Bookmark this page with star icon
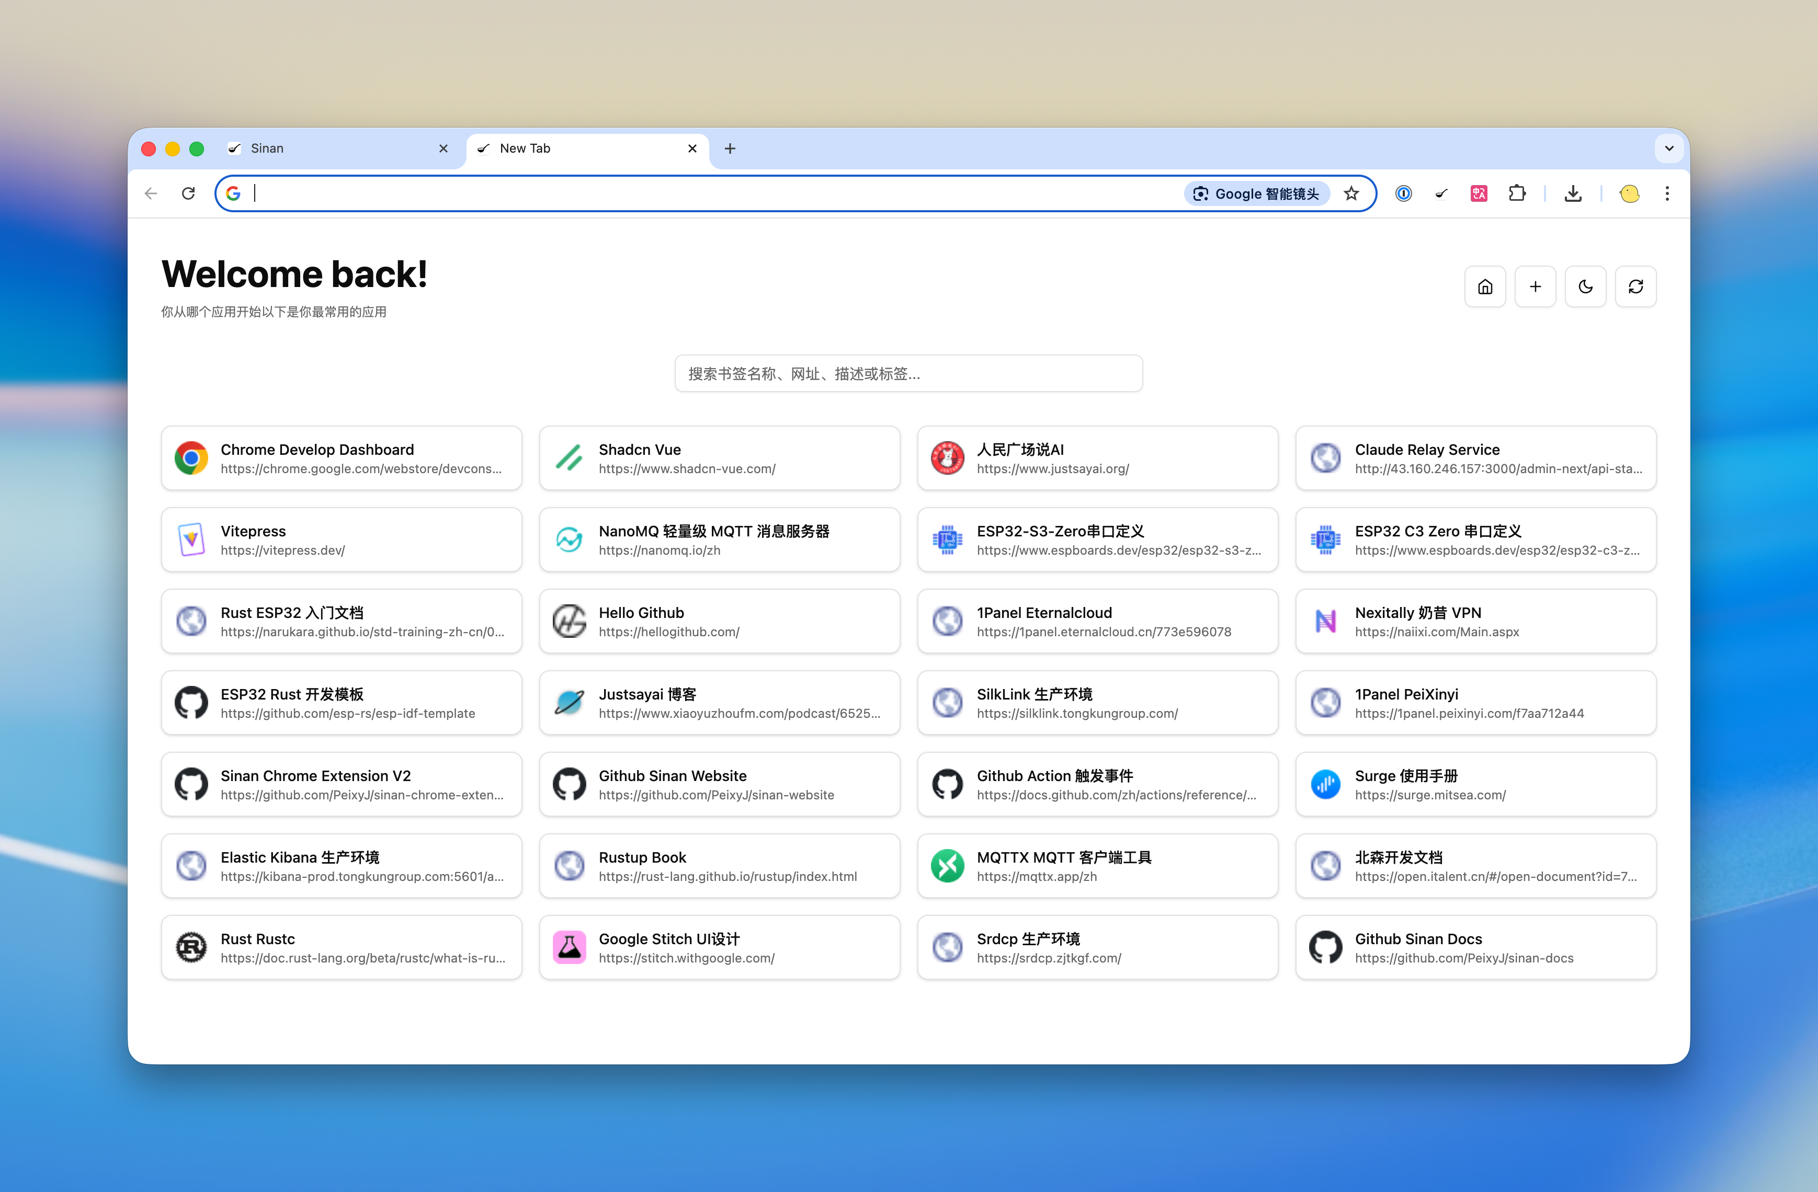 (x=1351, y=193)
